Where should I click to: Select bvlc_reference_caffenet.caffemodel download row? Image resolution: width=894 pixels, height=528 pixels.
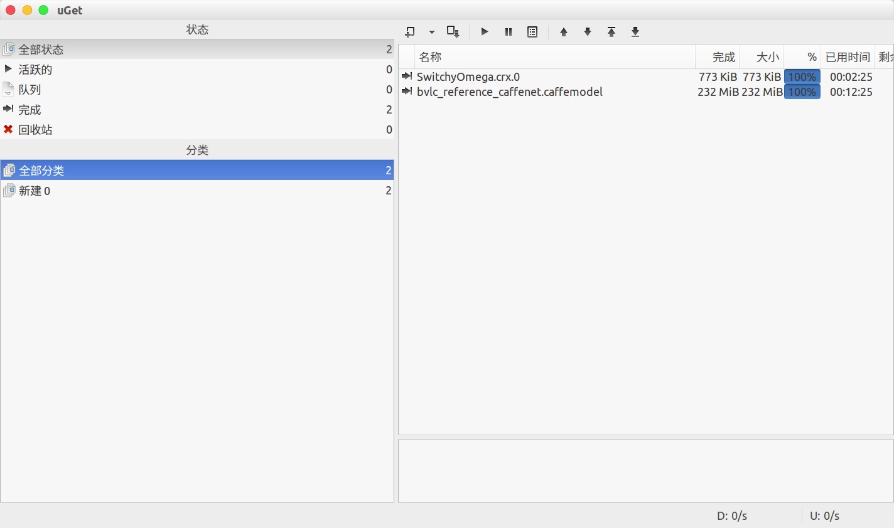[x=646, y=92]
